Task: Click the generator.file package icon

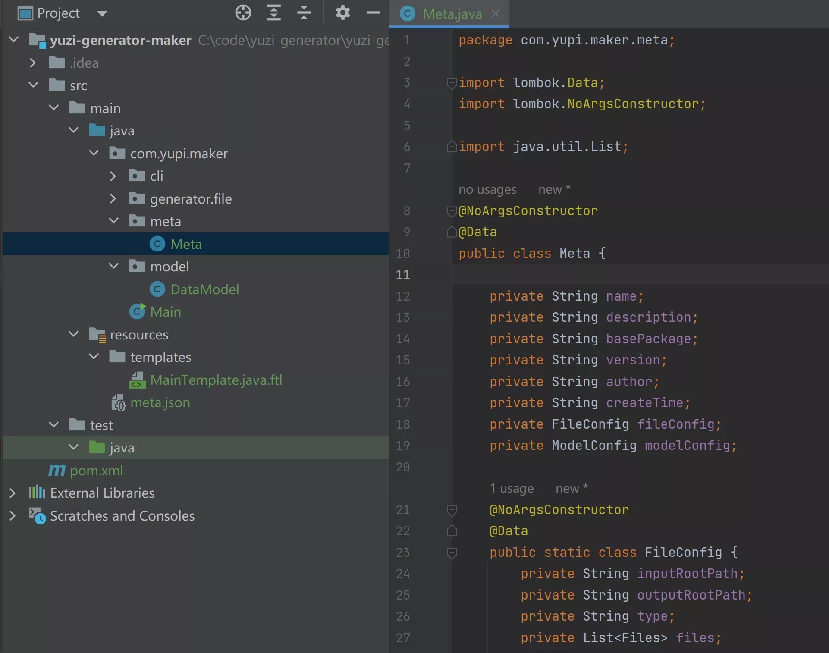Action: point(137,198)
